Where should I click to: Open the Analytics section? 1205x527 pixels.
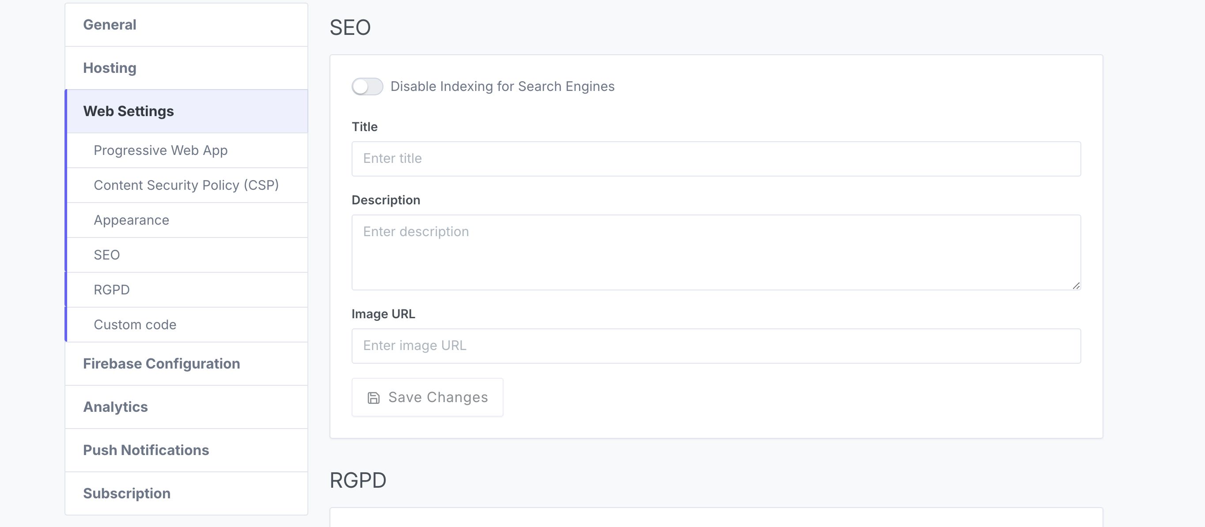(x=115, y=407)
